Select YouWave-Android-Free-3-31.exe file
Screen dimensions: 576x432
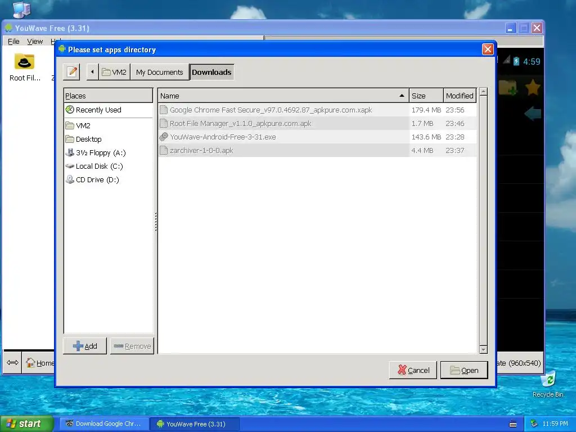pyautogui.click(x=317, y=137)
